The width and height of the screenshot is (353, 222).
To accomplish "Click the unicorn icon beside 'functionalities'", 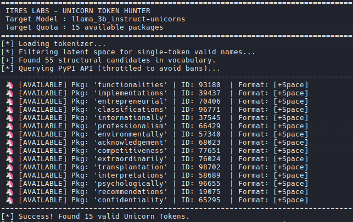I will pos(9,85).
